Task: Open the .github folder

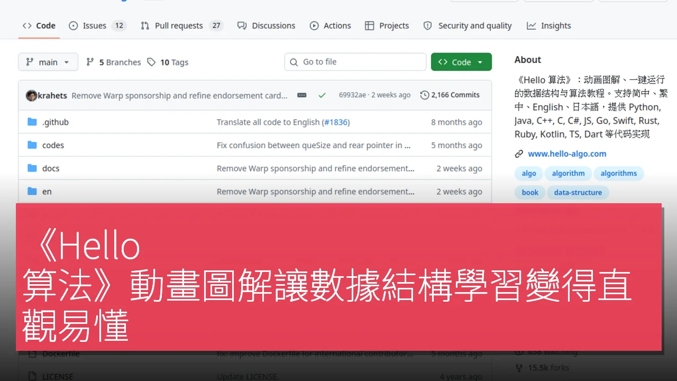Action: 56,122
